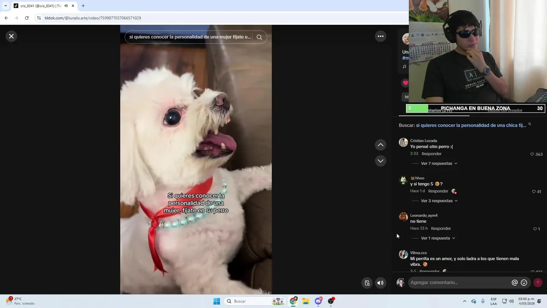Screen dimensions: 547x308
Task: Expand Ver 1 respuesta
Action: pos(438,238)
